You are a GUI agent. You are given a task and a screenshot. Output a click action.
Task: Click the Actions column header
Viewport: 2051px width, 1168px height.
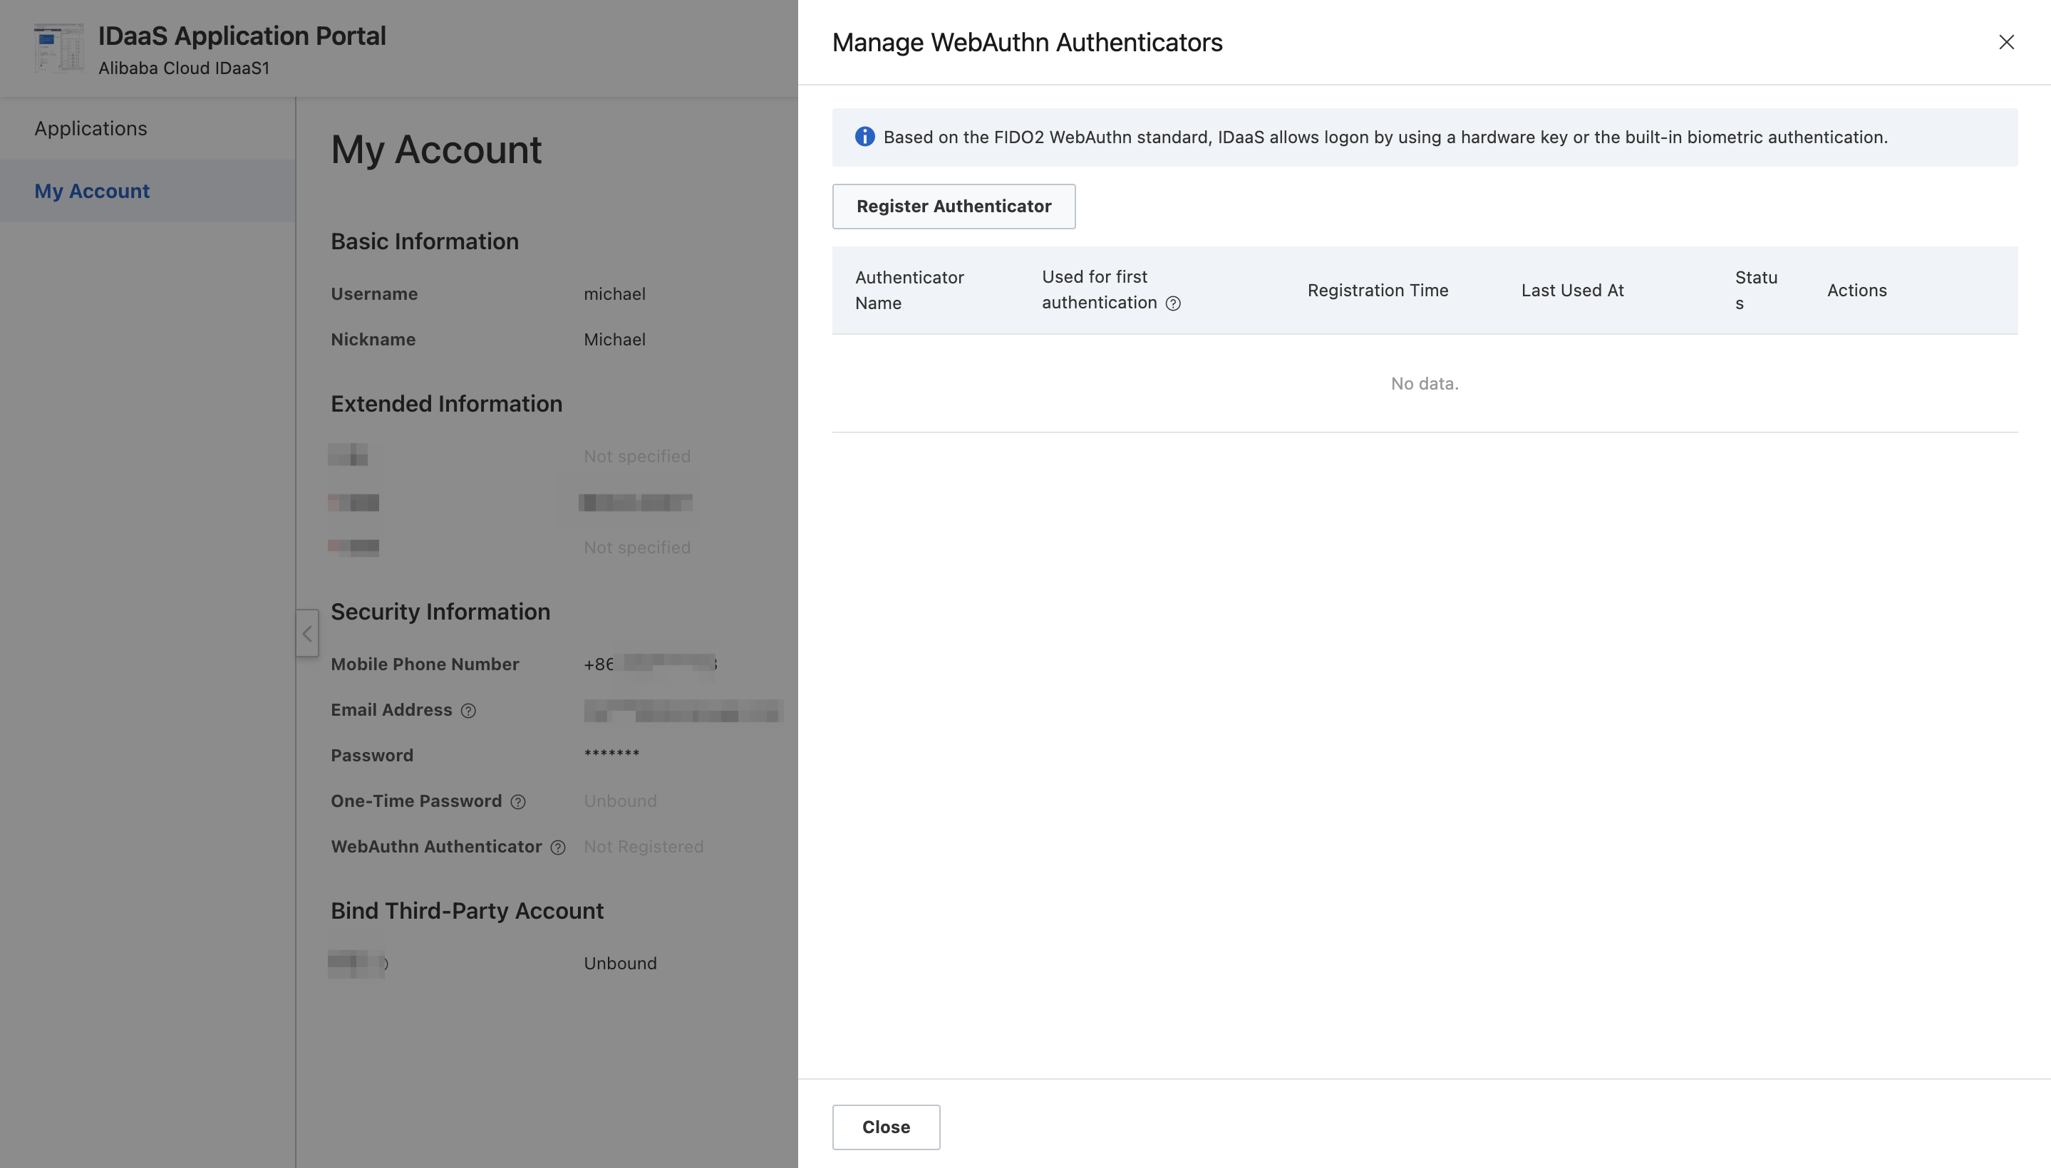(1856, 290)
